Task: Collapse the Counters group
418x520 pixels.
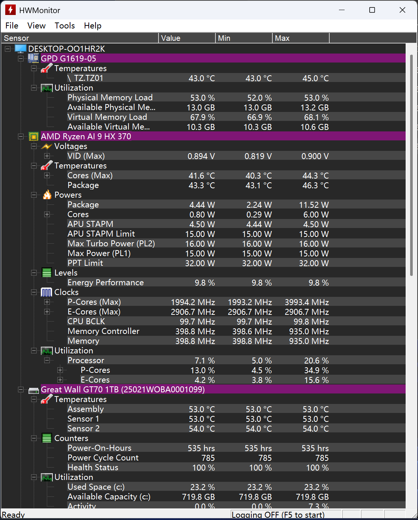Action: pyautogui.click(x=34, y=438)
